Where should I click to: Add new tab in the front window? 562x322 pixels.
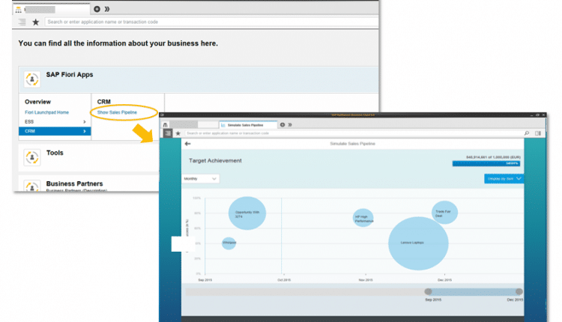point(282,124)
